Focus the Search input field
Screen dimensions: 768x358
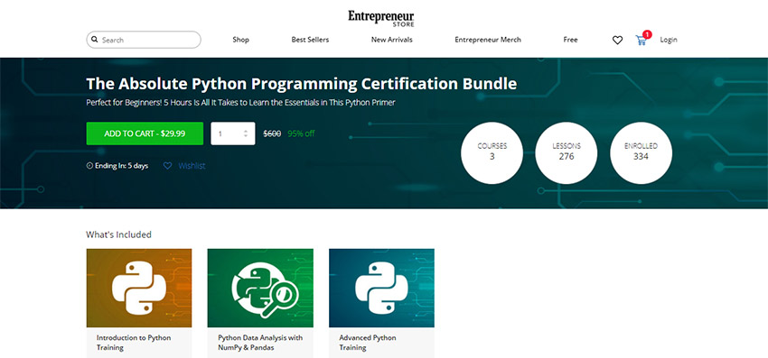(x=144, y=40)
